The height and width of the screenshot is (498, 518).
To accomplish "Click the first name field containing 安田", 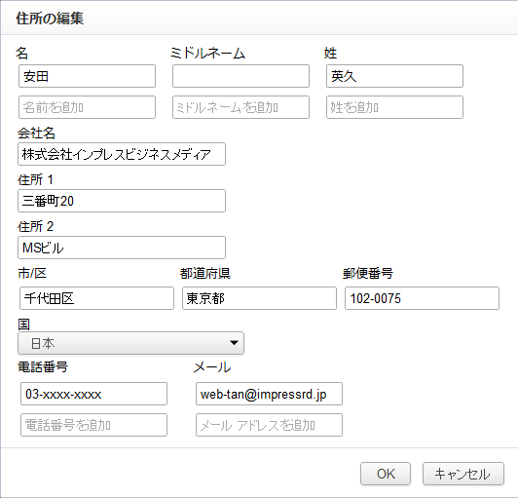I will coord(87,76).
